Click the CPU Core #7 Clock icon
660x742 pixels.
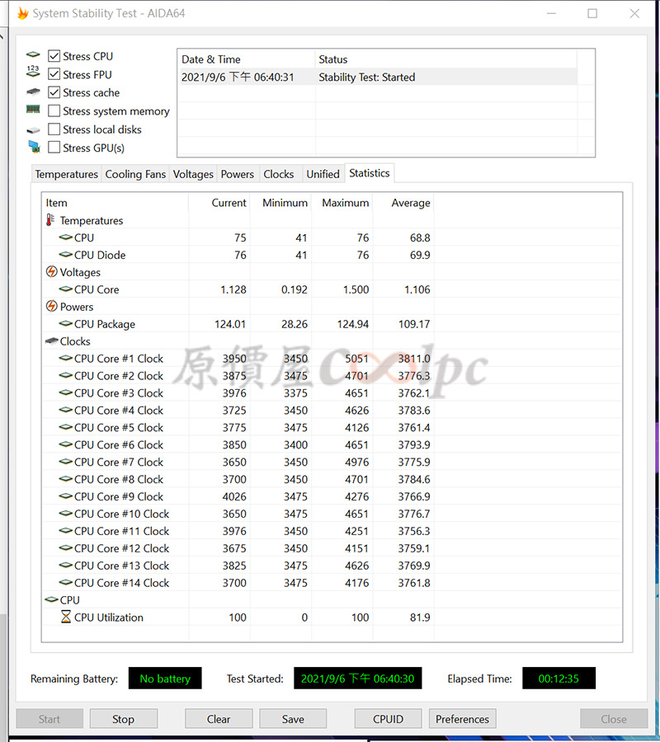coord(65,462)
